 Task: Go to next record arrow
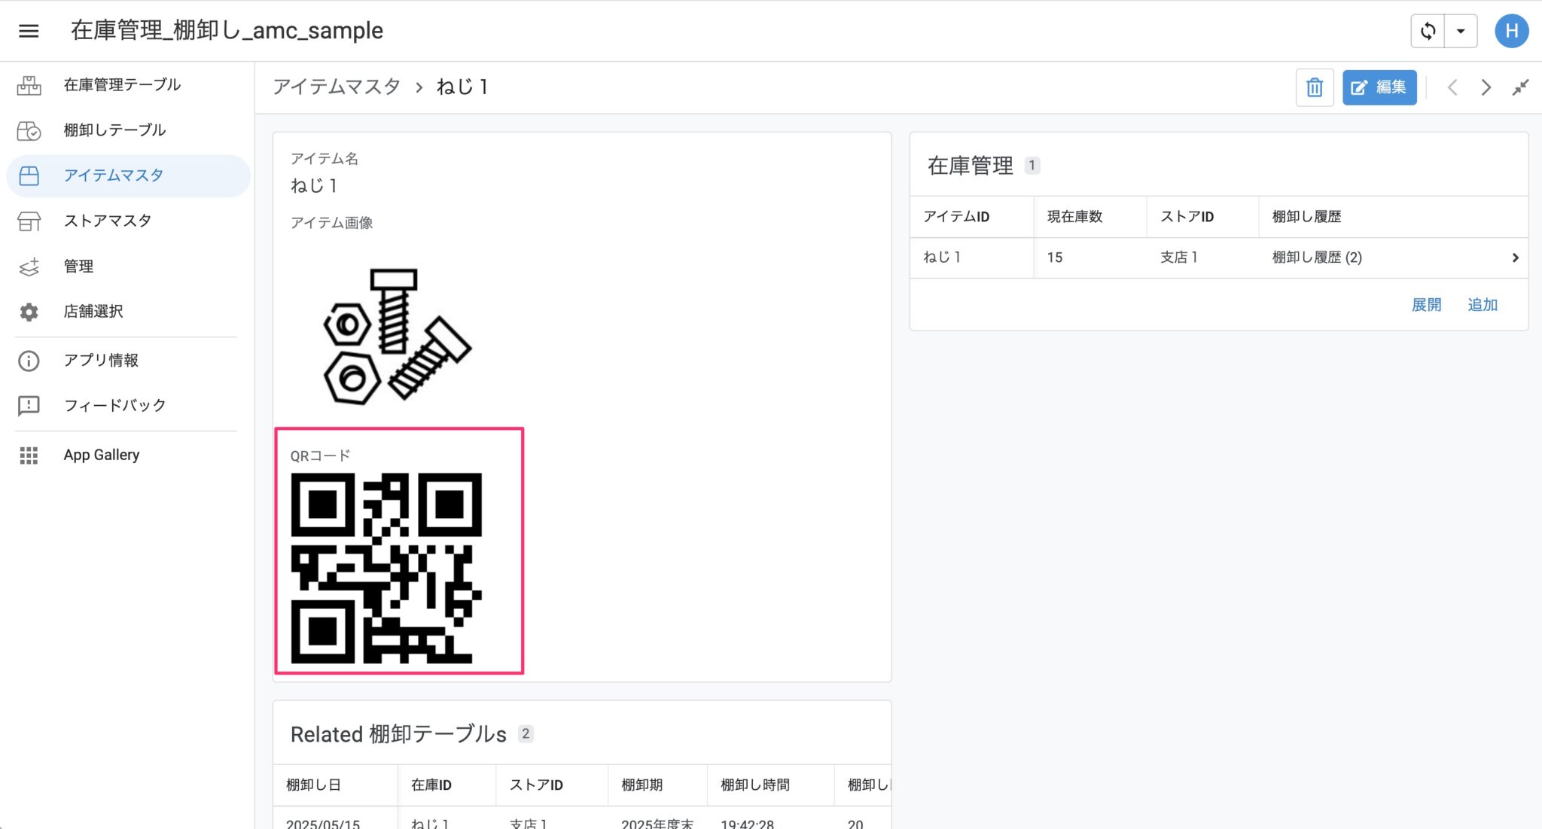(1486, 87)
